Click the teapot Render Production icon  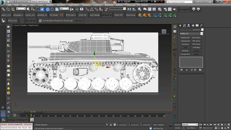175,9
